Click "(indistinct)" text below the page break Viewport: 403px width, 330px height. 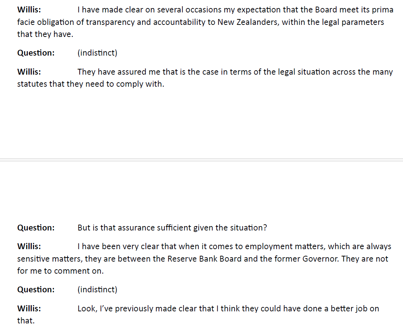[97, 290]
